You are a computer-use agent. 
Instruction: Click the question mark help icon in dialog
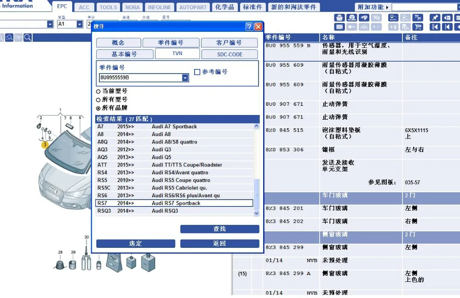249,27
